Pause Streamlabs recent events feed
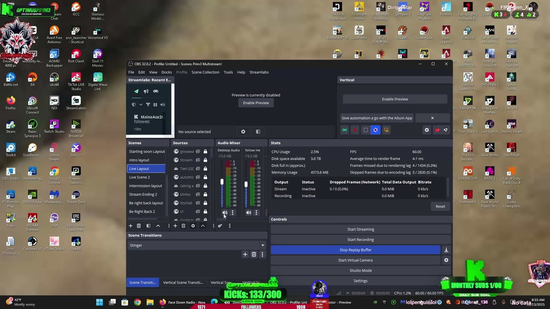 click(155, 105)
